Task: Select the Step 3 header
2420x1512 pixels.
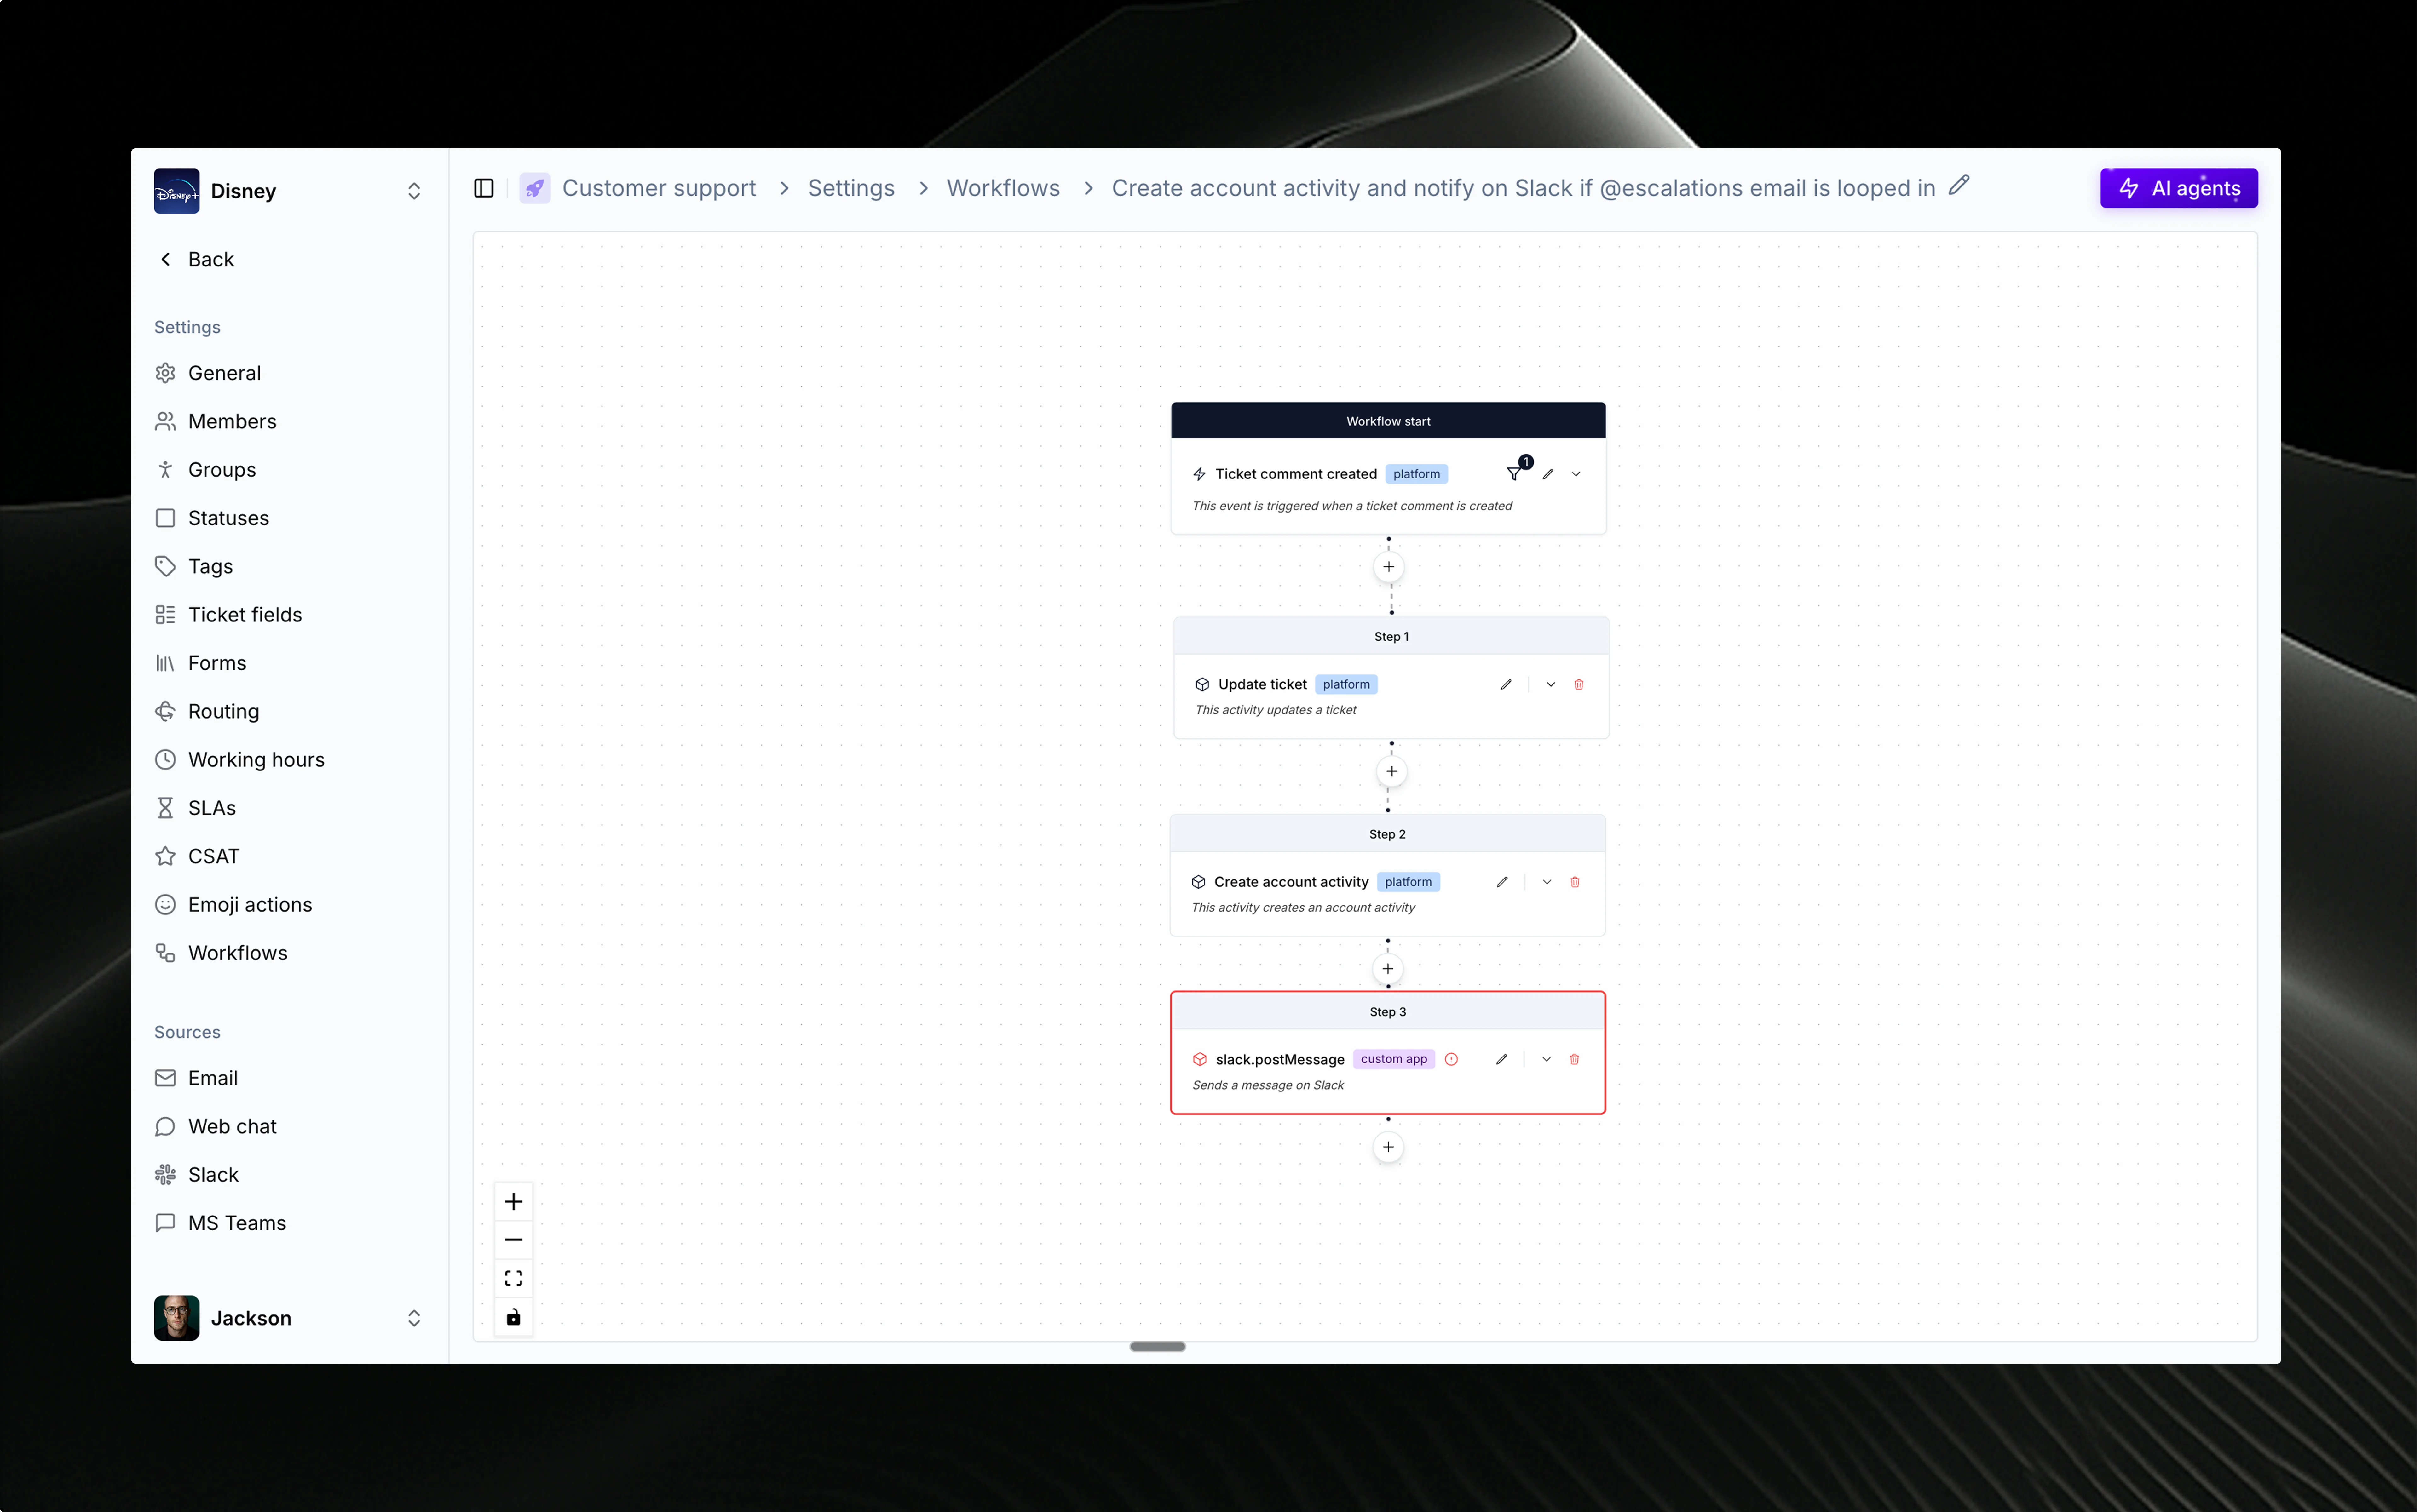Action: [1388, 1012]
